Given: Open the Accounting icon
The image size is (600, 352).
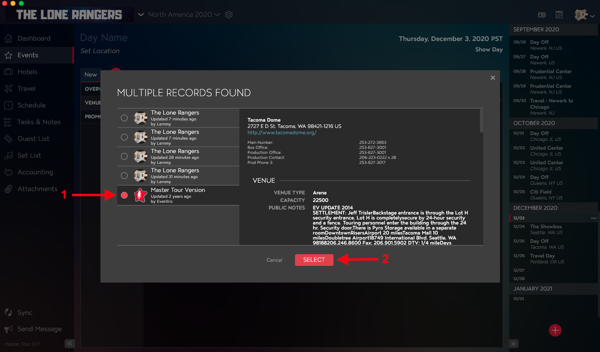Looking at the screenshot, I should pos(8,172).
